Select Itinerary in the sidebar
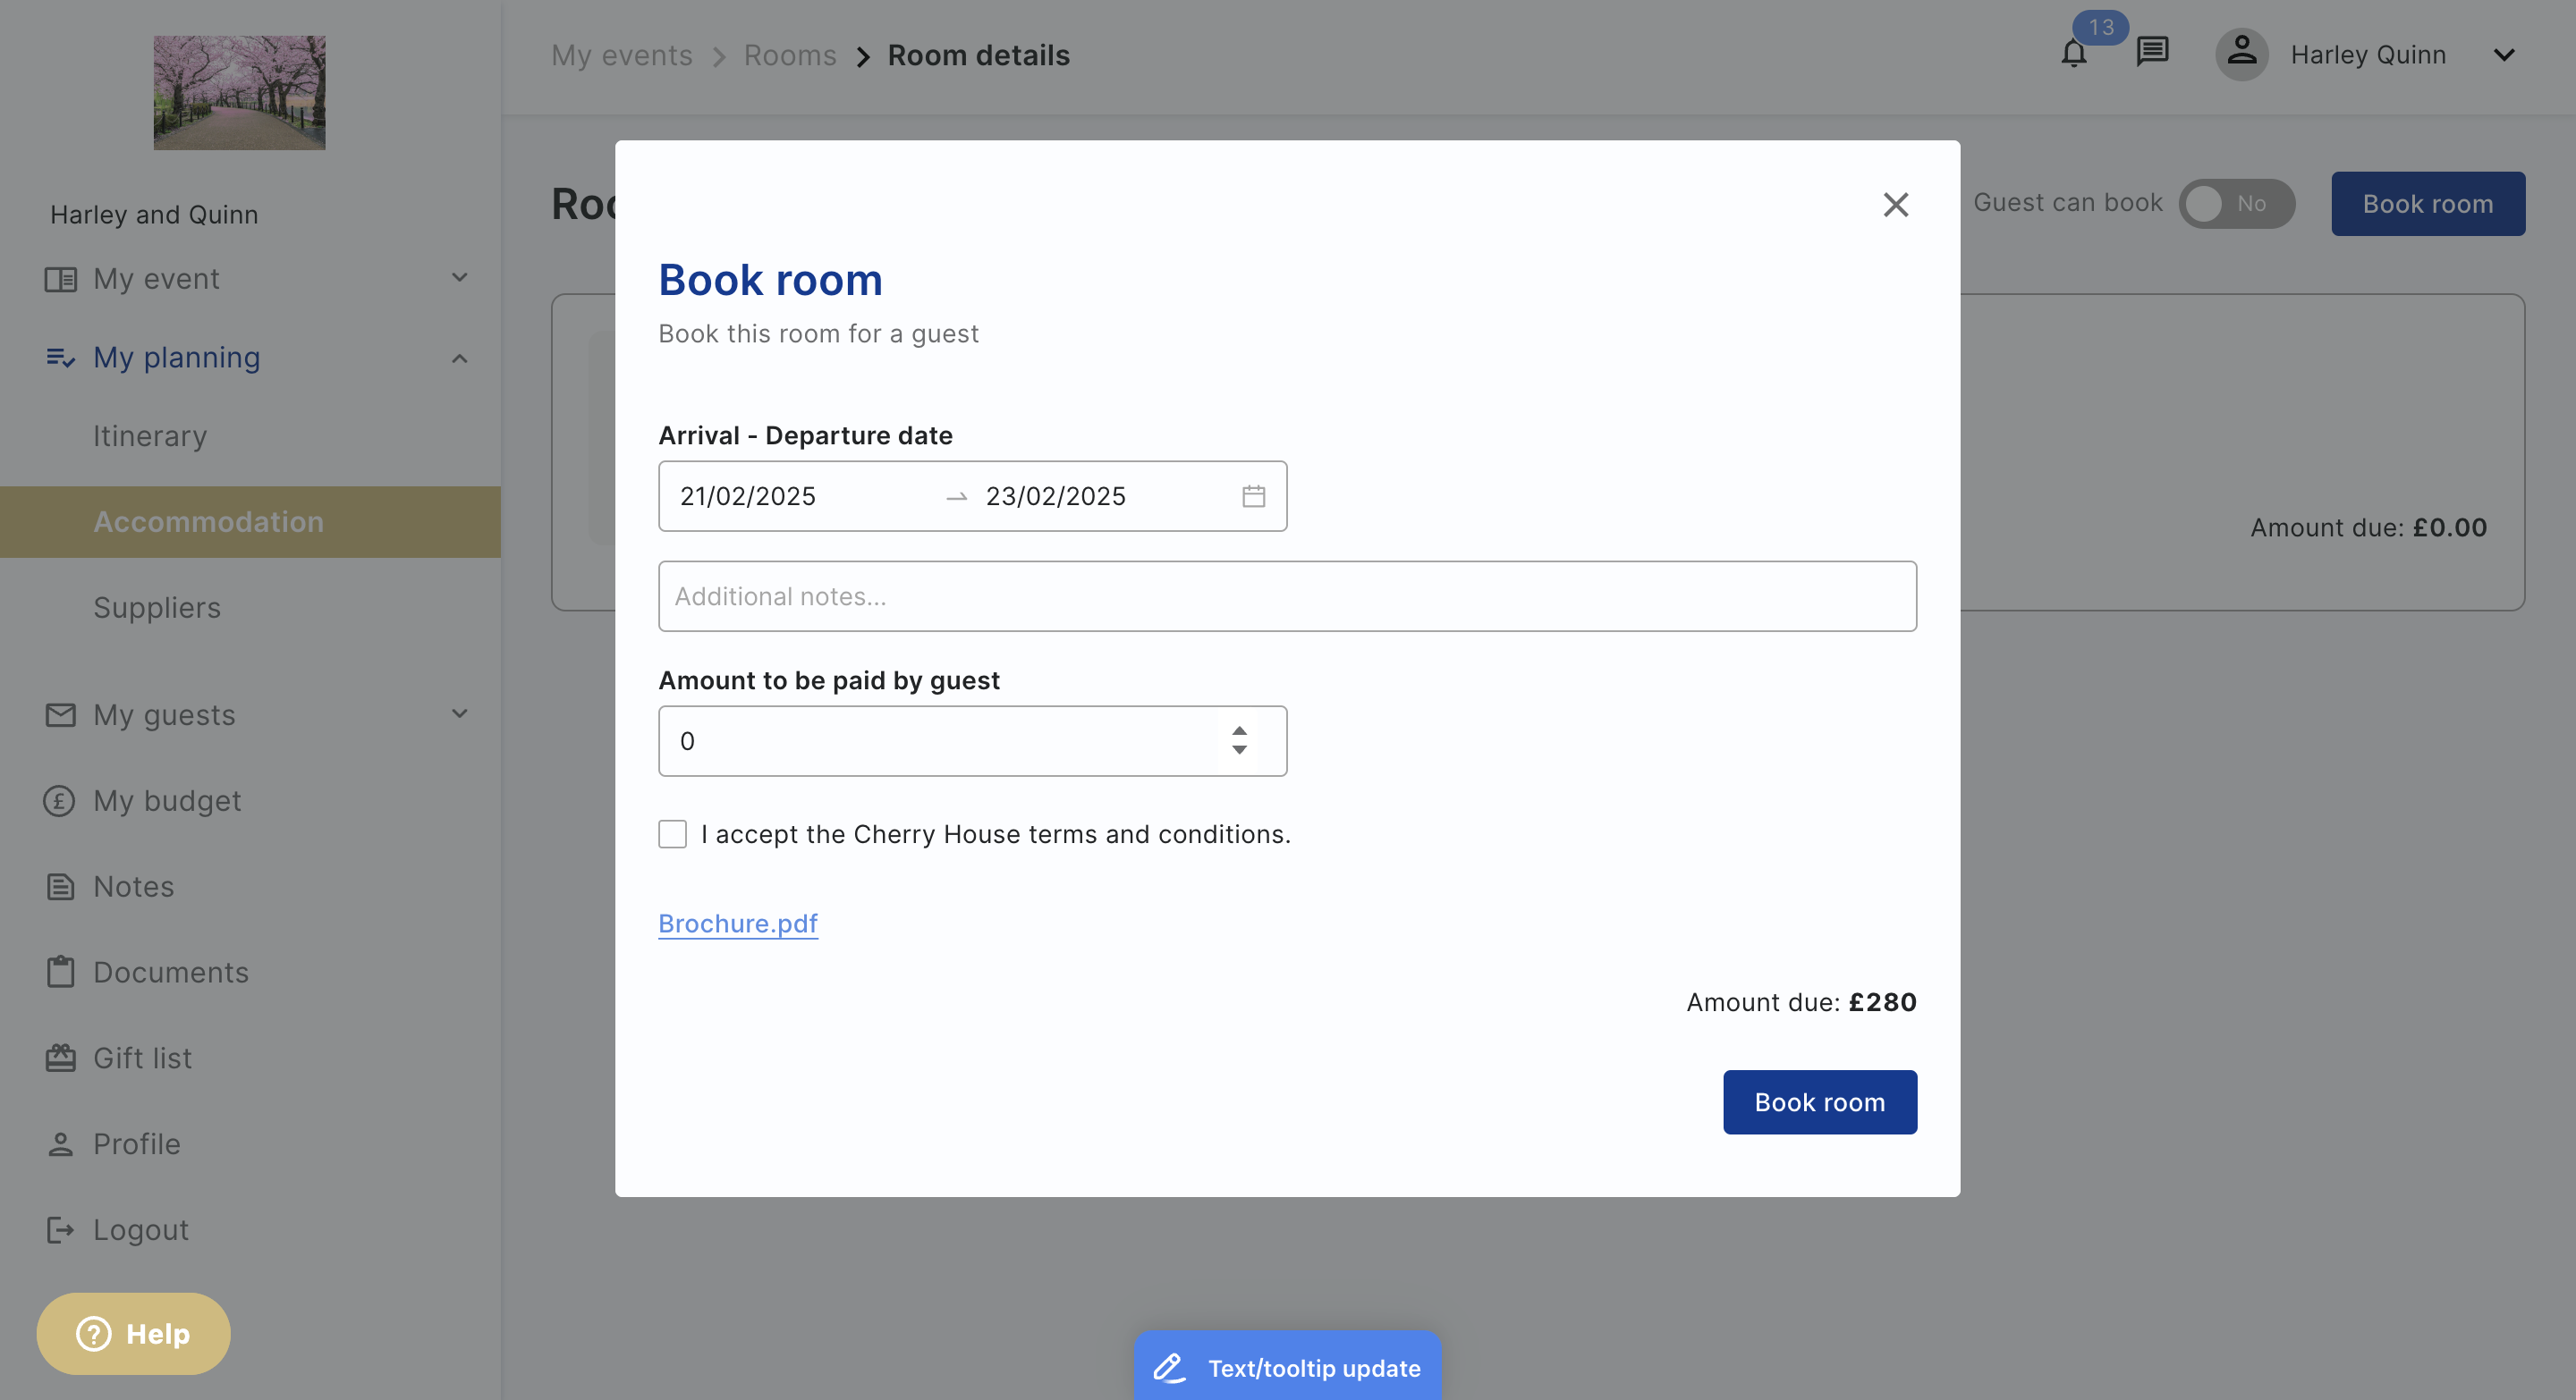2576x1400 pixels. (x=149, y=435)
